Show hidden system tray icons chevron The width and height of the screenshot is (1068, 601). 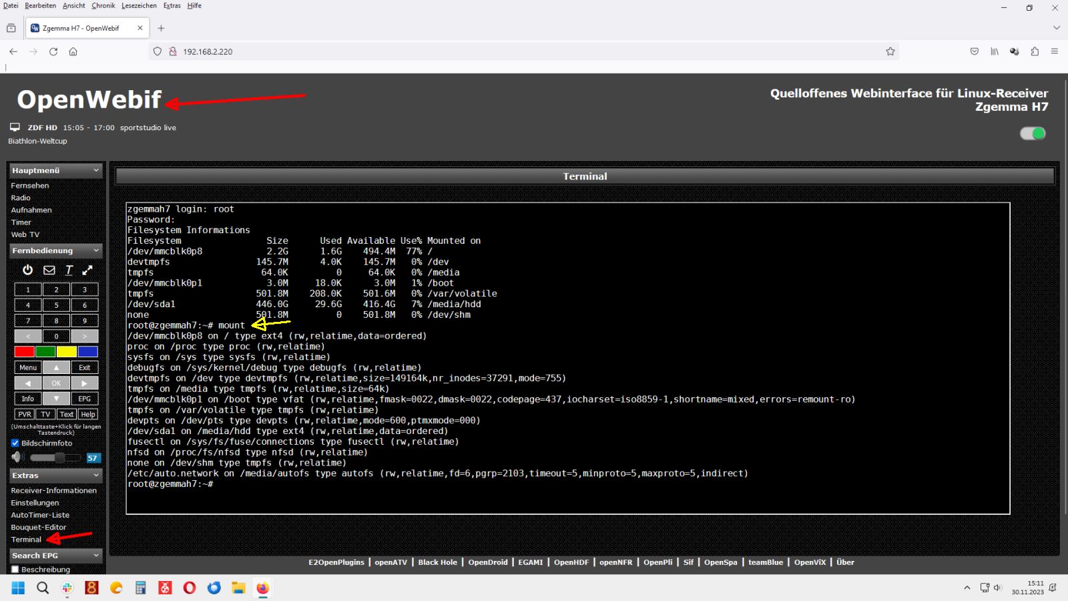(x=967, y=588)
